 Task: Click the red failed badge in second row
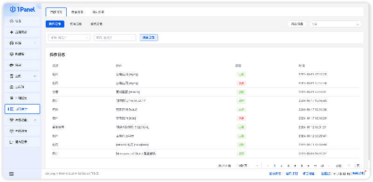241,84
